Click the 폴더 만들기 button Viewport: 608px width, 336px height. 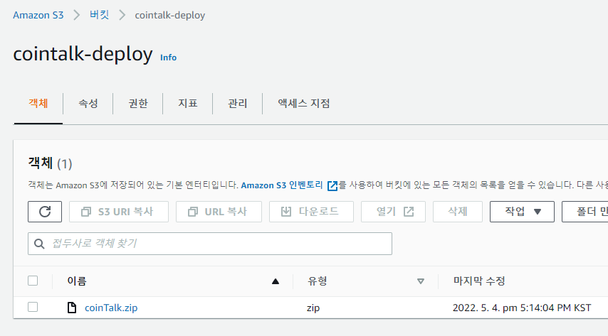(x=585, y=212)
